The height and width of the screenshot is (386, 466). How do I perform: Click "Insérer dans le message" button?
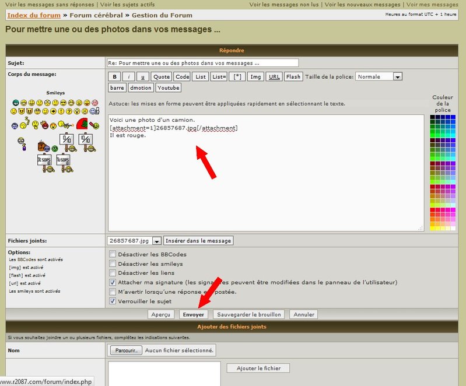coord(198,241)
